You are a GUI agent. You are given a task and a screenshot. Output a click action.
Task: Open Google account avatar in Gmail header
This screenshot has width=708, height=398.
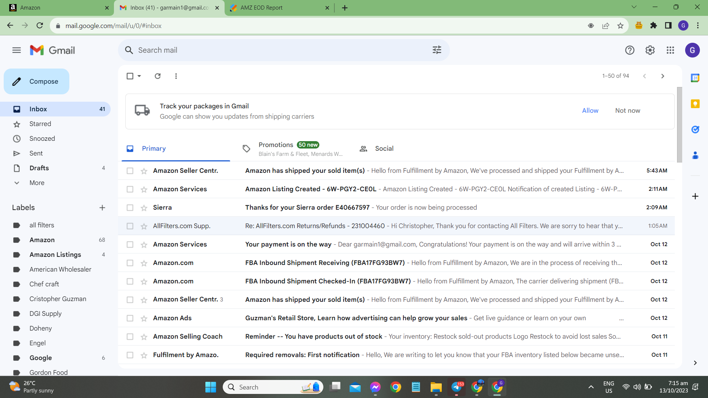692,50
